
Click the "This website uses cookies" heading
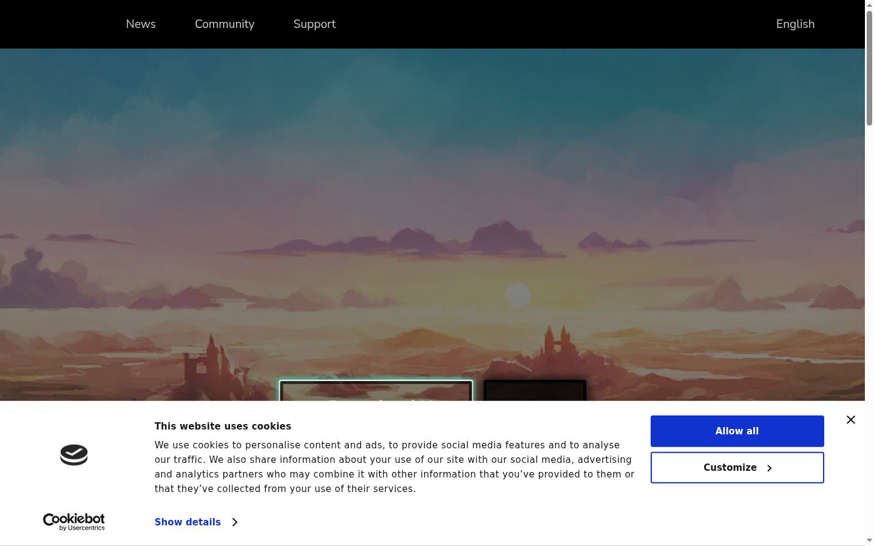click(223, 426)
